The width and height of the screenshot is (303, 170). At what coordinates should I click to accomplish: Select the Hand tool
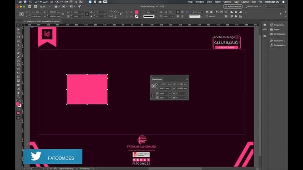point(18,93)
